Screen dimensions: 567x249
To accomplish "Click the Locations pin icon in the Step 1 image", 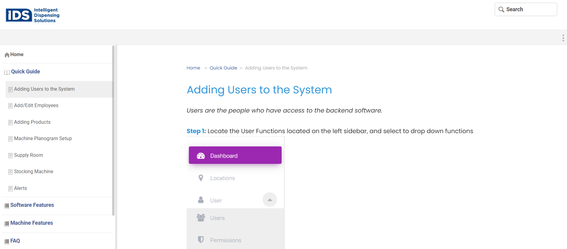I will coord(201,178).
